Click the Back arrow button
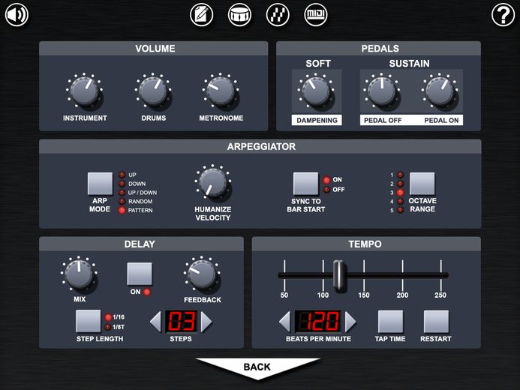This screenshot has height=390, width=520. click(257, 367)
